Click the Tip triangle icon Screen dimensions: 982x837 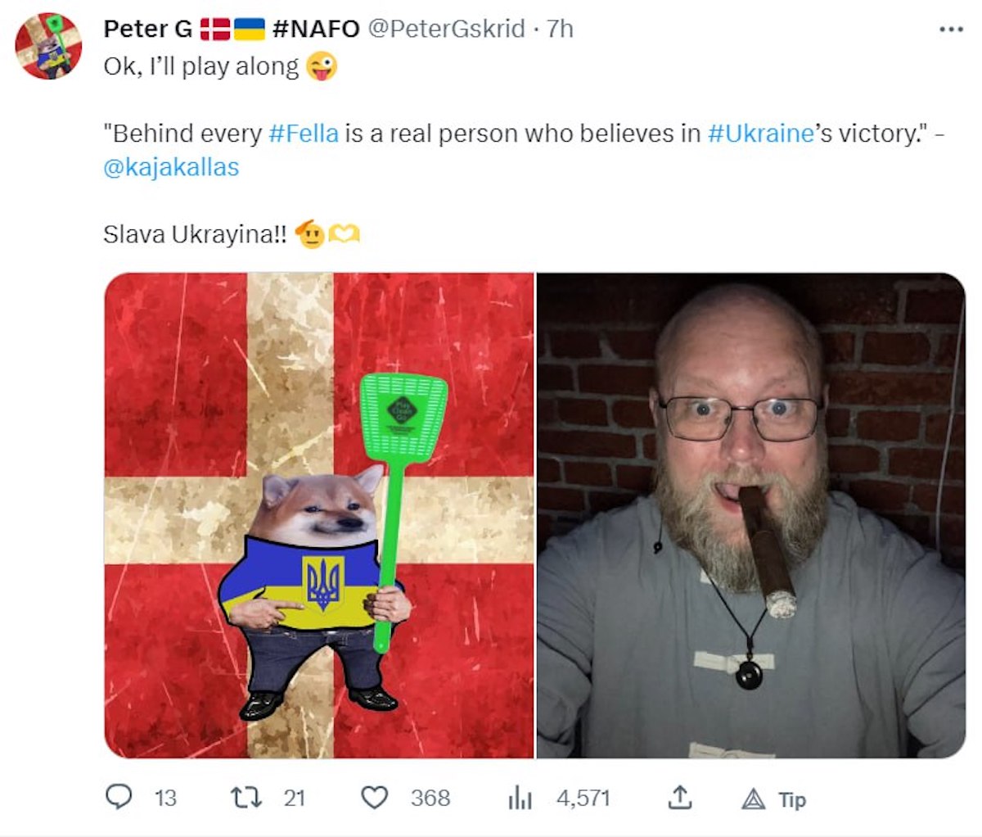tap(754, 799)
